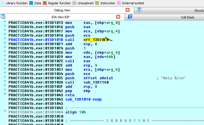
Task: Click the "Hola %s\n" comment text
Action: point(173,78)
